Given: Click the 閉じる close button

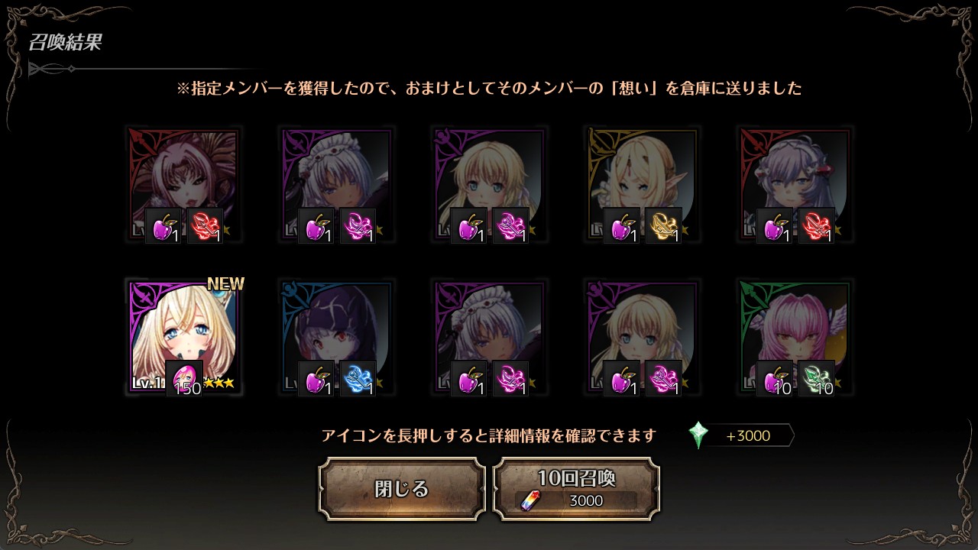Looking at the screenshot, I should tap(402, 489).
